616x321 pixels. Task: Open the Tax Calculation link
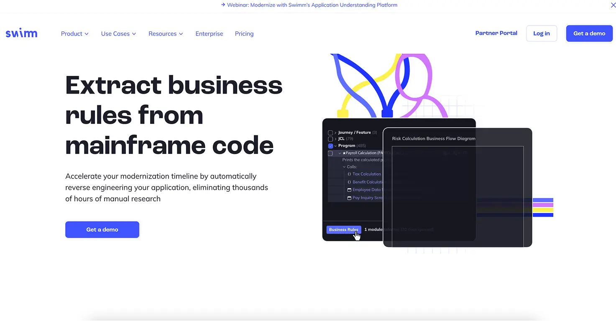367,174
